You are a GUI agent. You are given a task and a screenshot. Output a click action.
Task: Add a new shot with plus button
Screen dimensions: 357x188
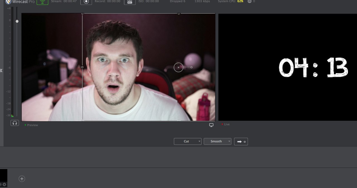(22, 179)
